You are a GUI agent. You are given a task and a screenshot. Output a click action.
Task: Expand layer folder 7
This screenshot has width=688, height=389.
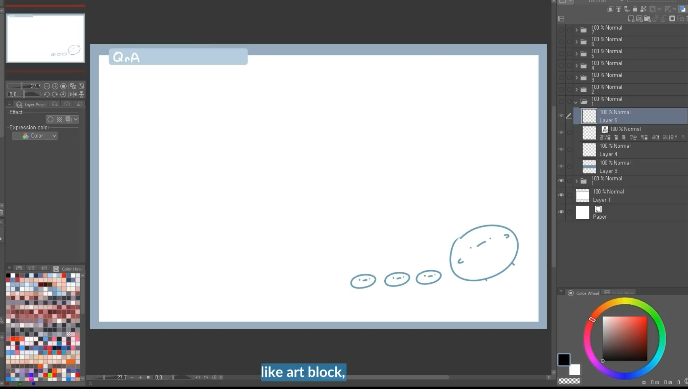coord(577,30)
